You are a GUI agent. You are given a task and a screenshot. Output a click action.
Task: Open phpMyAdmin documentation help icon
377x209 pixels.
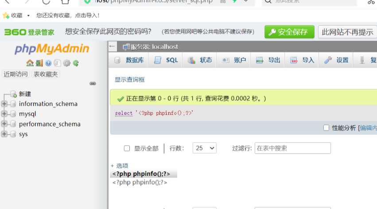pos(48,63)
